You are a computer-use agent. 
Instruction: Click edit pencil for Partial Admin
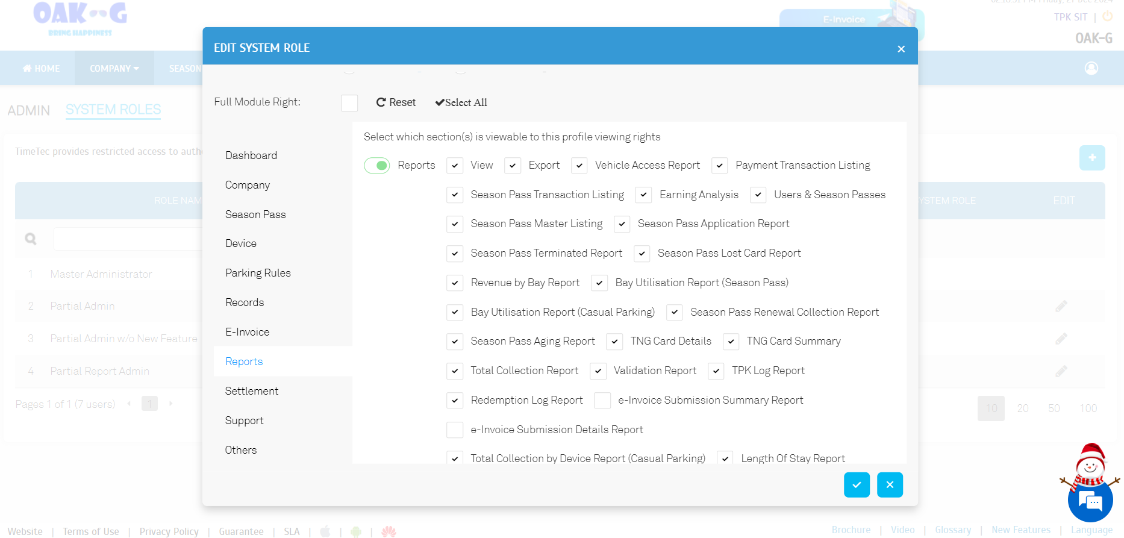[1061, 307]
